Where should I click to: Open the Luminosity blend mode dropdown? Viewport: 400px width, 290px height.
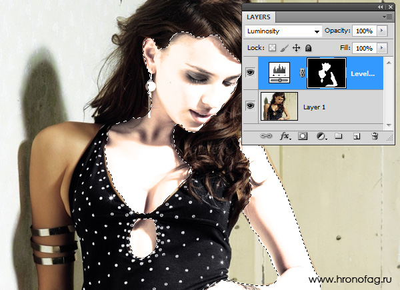coord(283,31)
